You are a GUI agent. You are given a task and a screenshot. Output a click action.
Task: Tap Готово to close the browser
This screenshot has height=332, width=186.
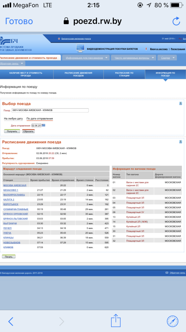coord(19,21)
